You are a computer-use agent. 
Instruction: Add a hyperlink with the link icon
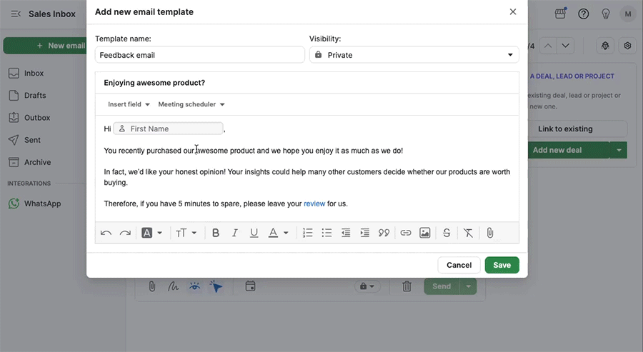pos(406,233)
